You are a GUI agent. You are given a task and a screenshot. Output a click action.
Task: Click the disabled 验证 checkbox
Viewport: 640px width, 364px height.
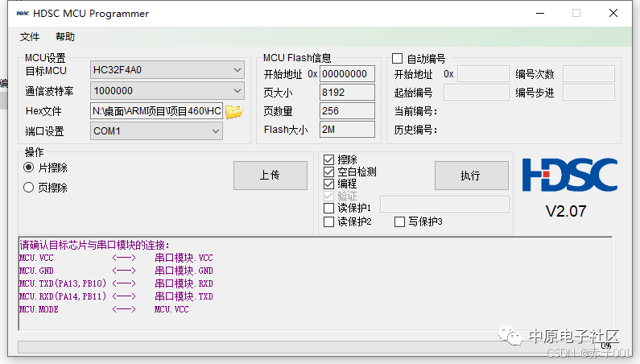click(329, 196)
